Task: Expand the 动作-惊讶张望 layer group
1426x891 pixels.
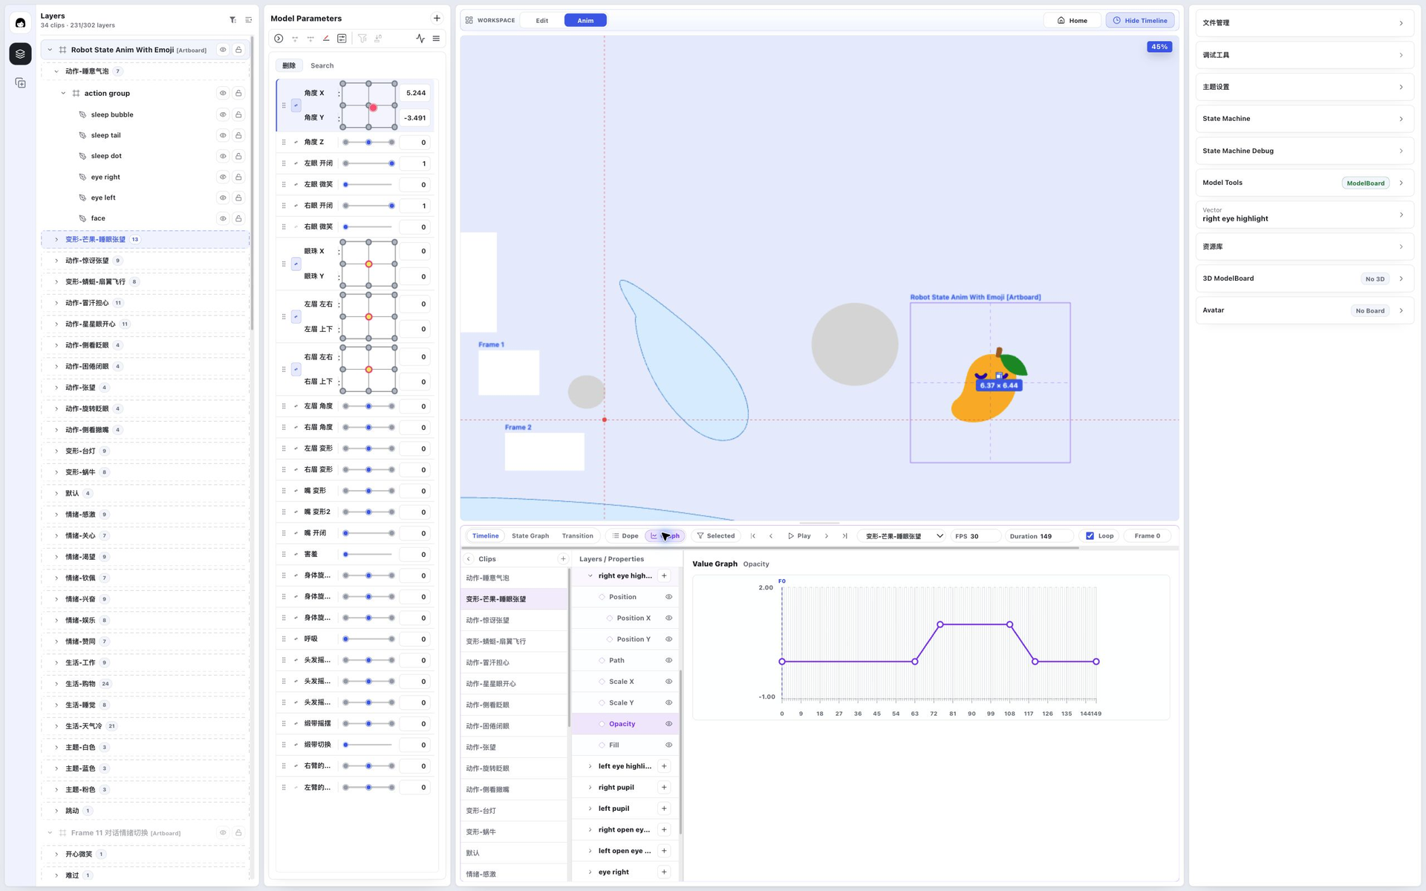Action: 56,261
